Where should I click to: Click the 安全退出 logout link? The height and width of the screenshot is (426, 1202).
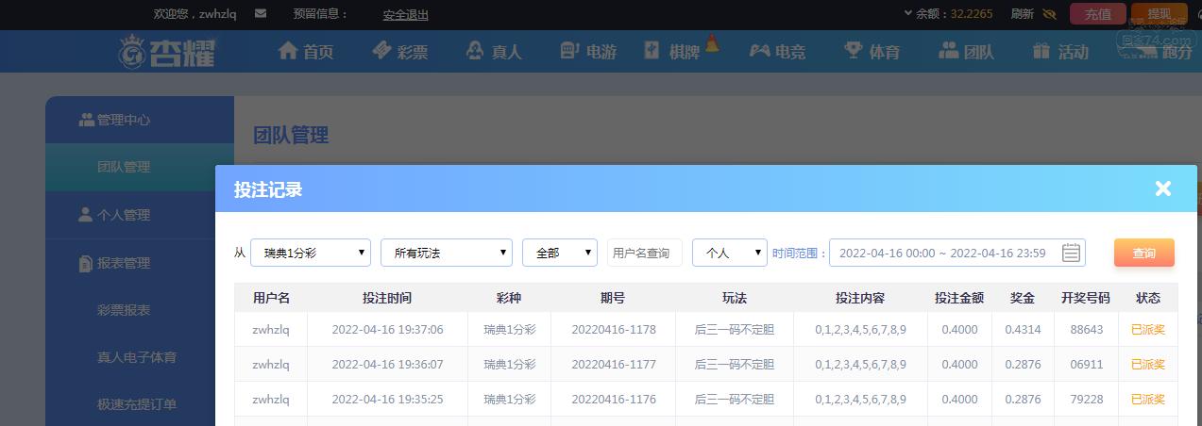406,14
